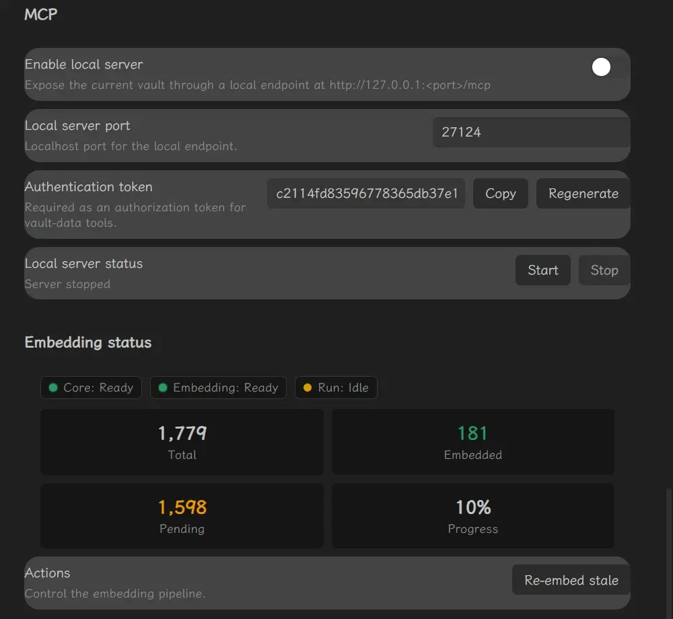Click the Re-embed stale button

point(571,580)
